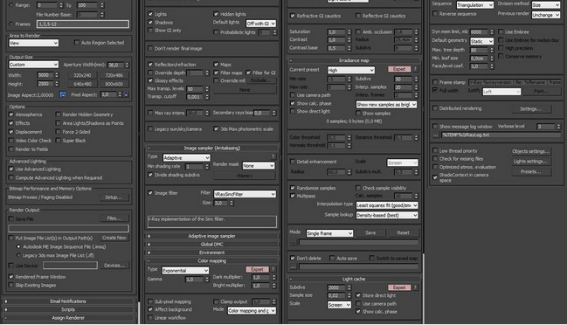Click Height spinner arrows
Image resolution: width=567 pixels, height=325 pixels.
pyautogui.click(x=57, y=84)
